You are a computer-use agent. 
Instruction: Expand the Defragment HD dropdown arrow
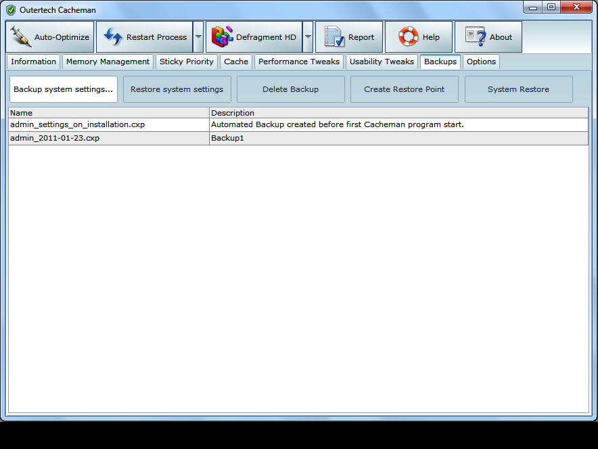point(308,37)
